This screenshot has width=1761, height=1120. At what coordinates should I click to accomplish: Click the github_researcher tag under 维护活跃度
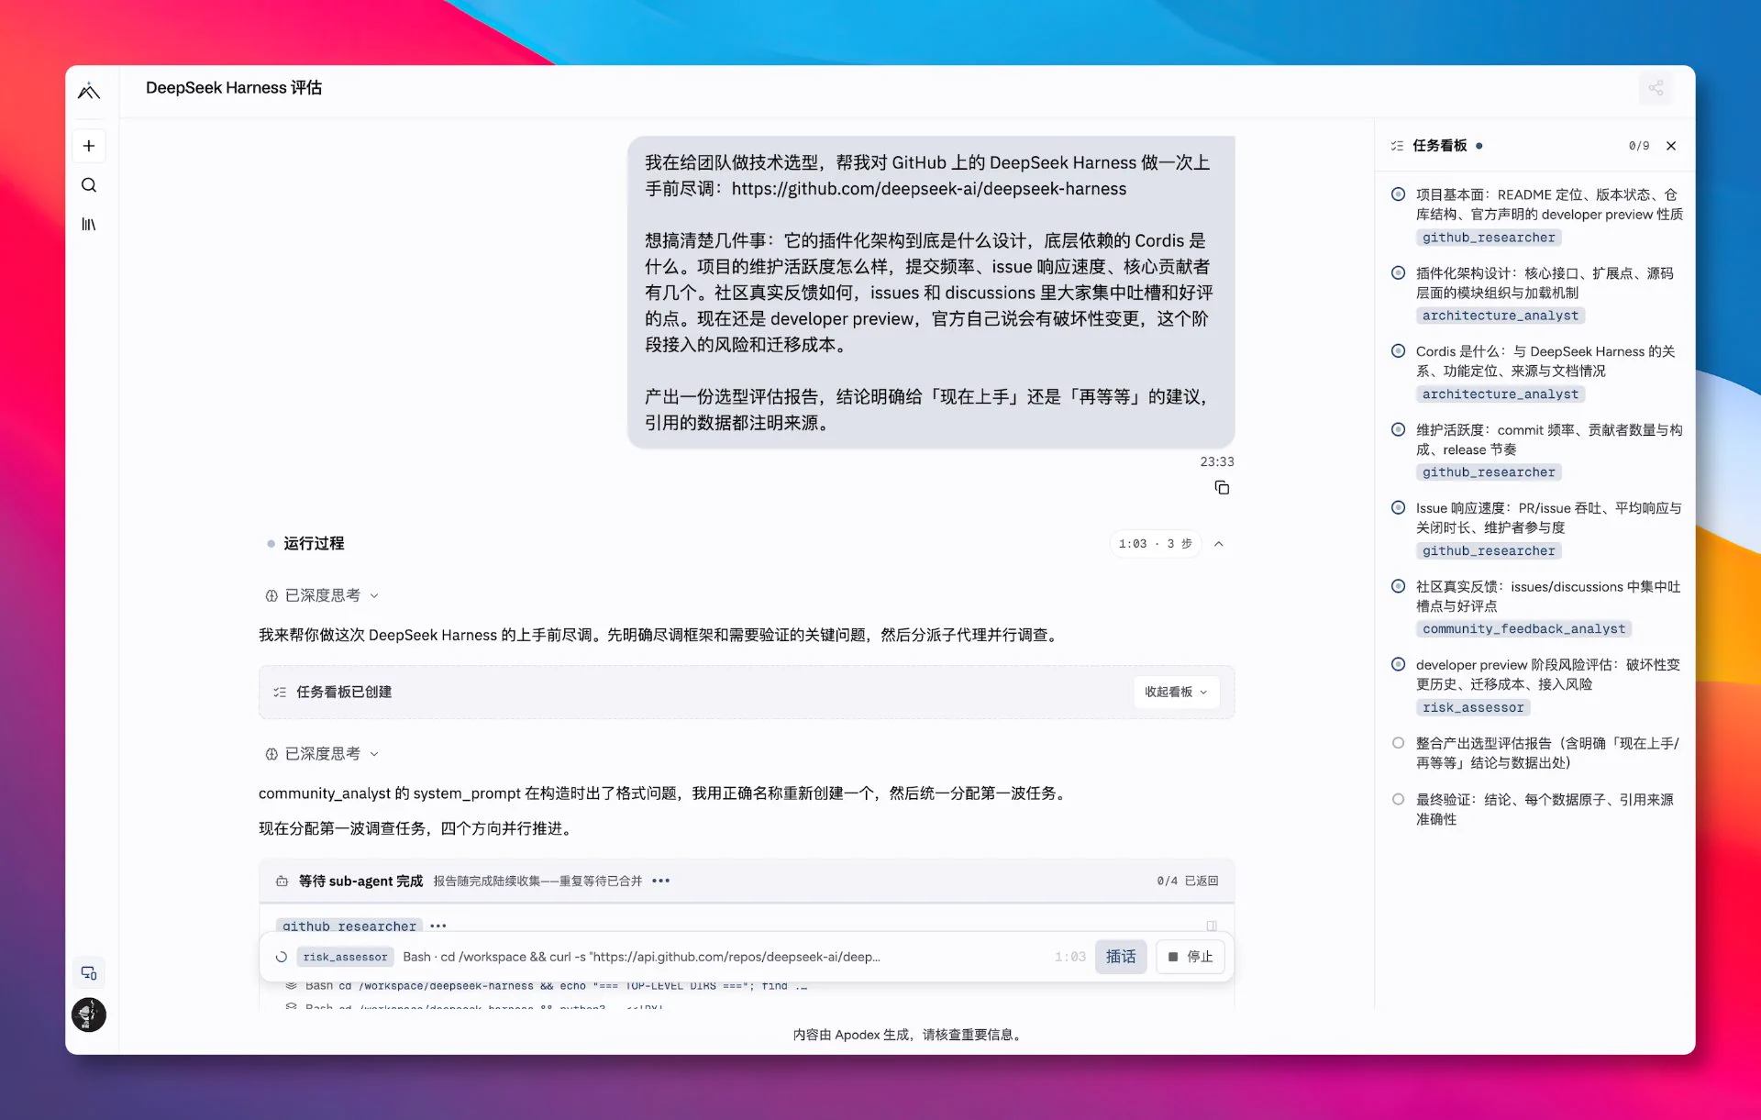(x=1489, y=472)
